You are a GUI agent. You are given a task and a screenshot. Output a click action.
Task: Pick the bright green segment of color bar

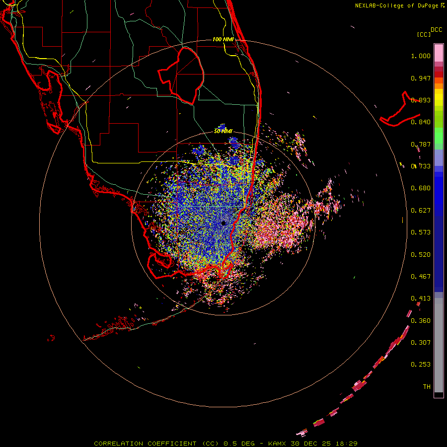pos(439,136)
